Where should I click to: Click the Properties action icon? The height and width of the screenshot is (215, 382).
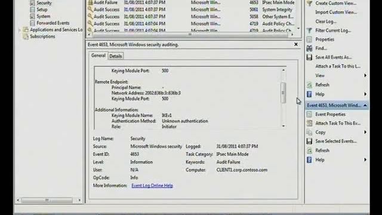pyautogui.click(x=309, y=39)
